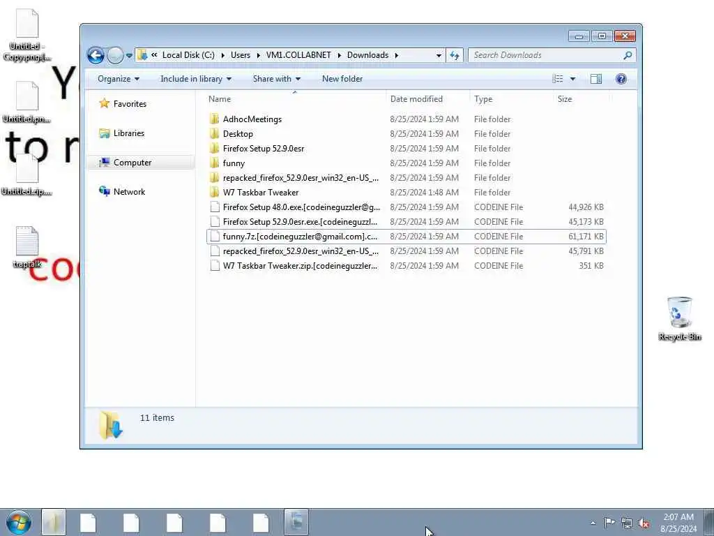The width and height of the screenshot is (714, 536).
Task: Click the Refresh button next to address bar
Action: coord(455,55)
